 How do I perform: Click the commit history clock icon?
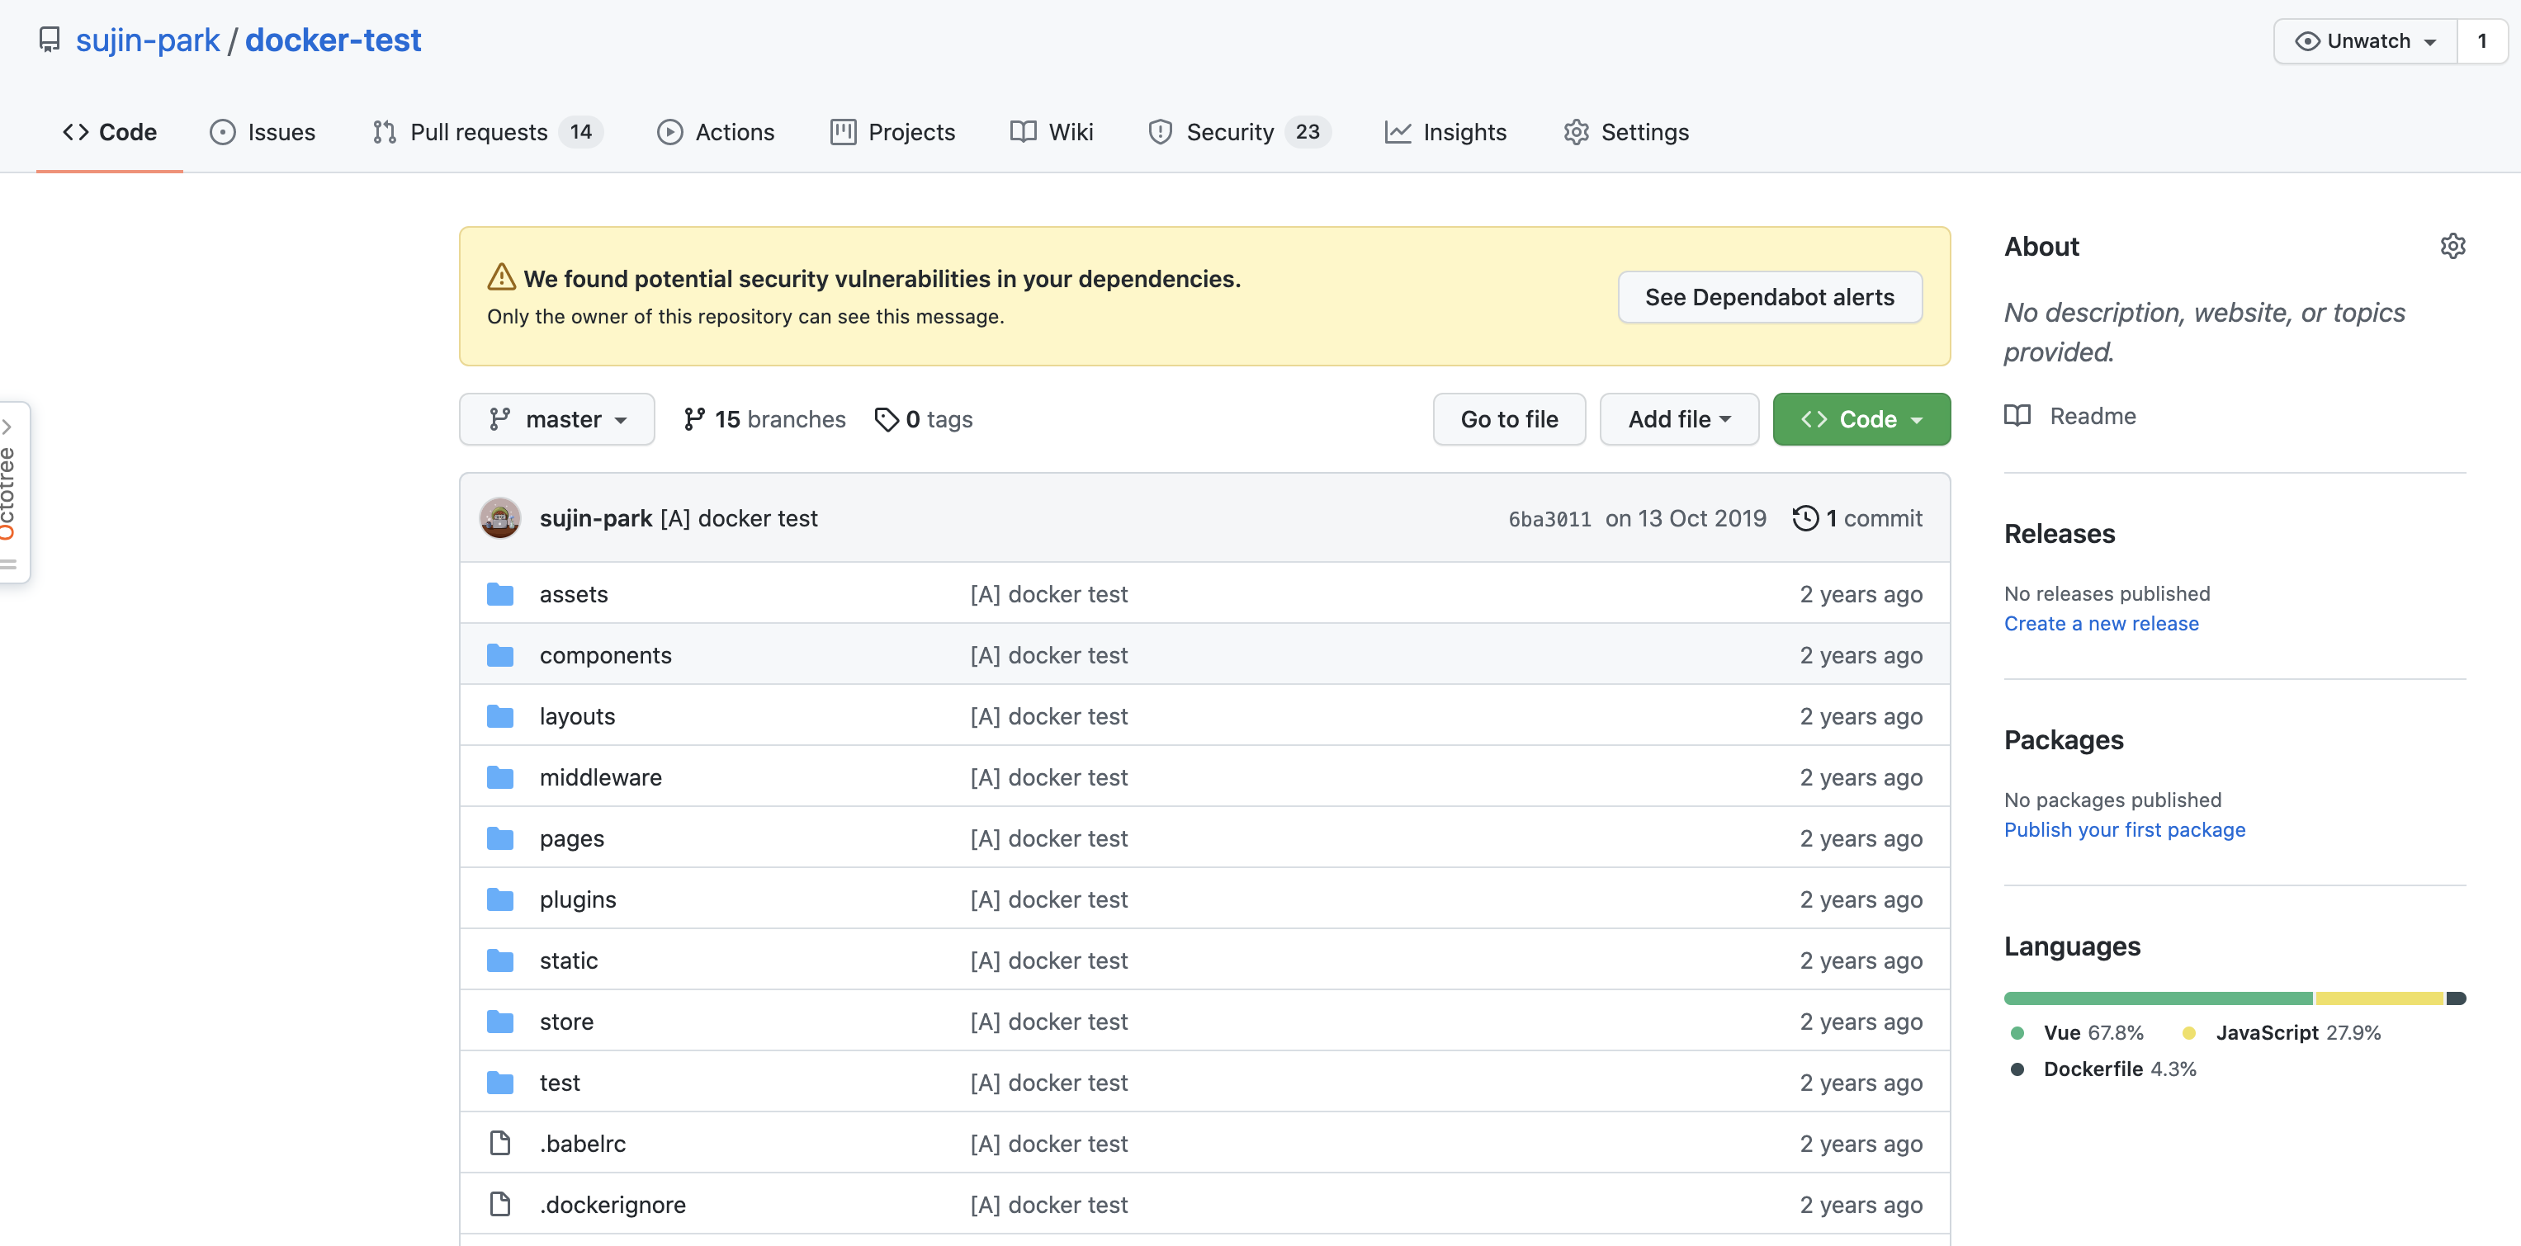tap(1805, 518)
